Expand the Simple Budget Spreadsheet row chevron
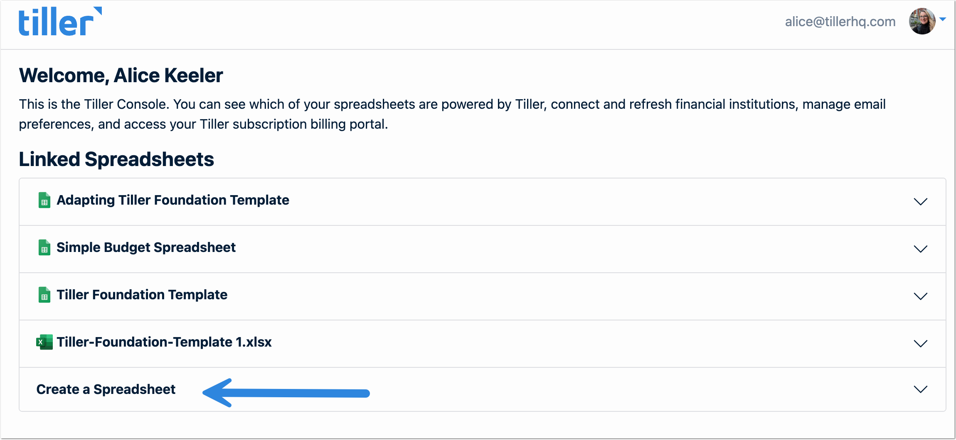This screenshot has height=440, width=956. (x=920, y=249)
